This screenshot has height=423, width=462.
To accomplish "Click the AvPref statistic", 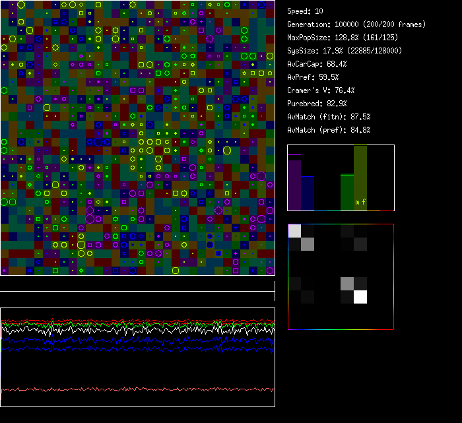I will pos(313,77).
